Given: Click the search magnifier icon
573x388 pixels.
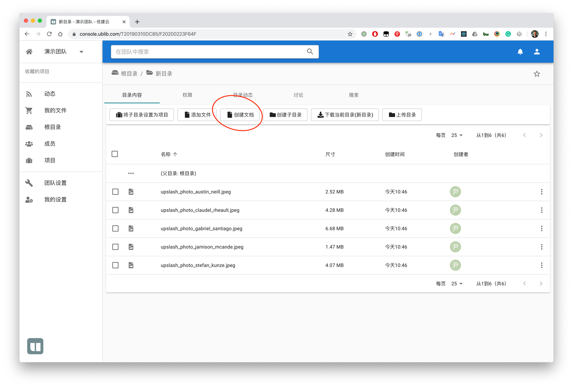Looking at the screenshot, I should tap(310, 52).
